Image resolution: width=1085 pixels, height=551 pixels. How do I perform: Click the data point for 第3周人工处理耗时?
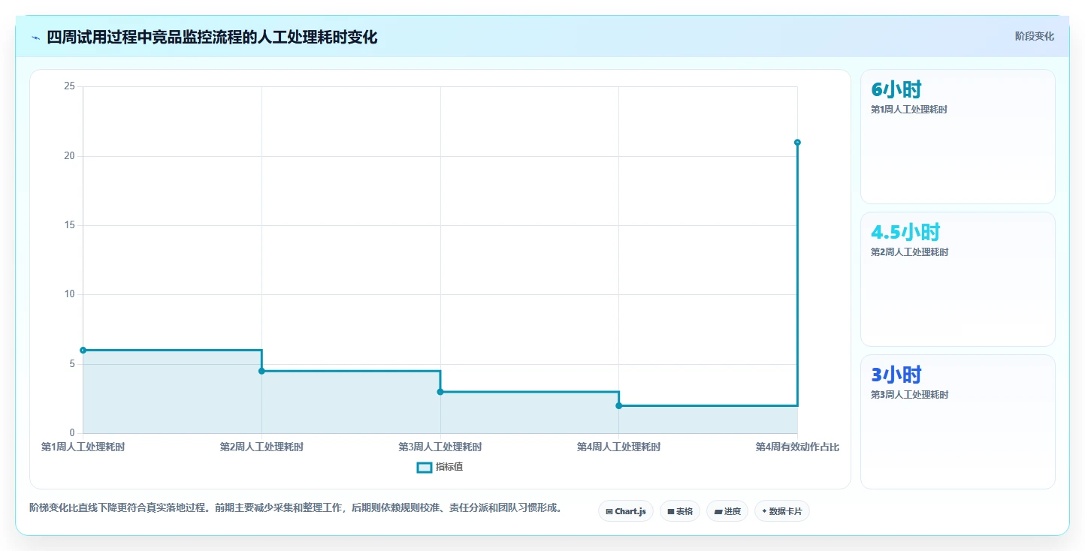point(440,392)
